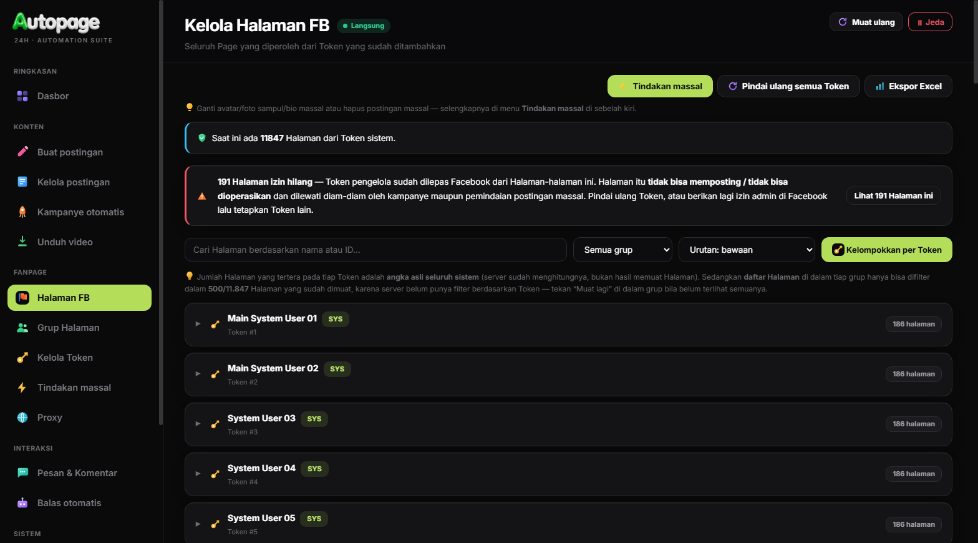Click the Ekspor Excel button
This screenshot has width=978, height=543.
[x=908, y=86]
